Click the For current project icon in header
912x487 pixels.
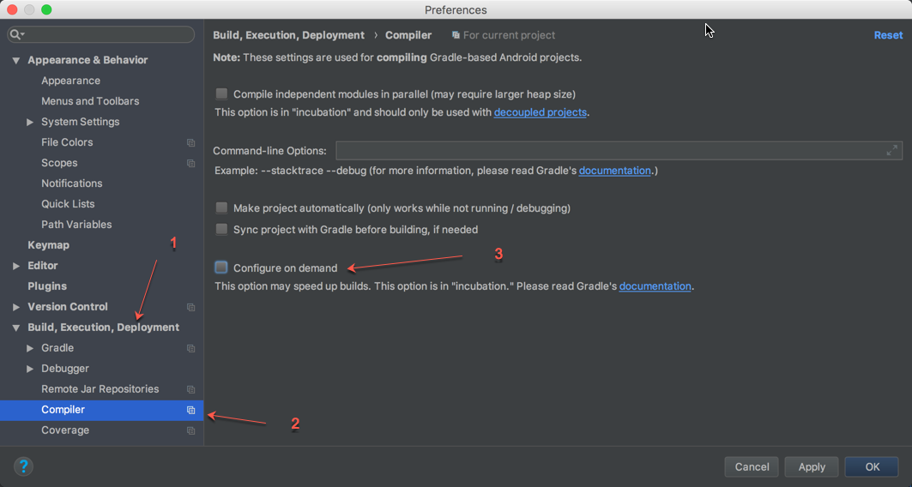point(456,35)
